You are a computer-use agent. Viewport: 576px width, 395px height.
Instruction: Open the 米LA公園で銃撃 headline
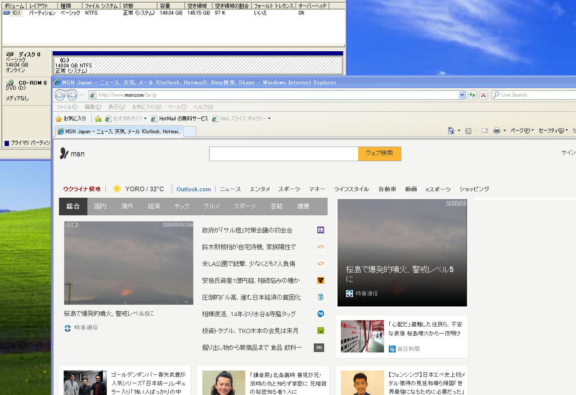coord(249,263)
